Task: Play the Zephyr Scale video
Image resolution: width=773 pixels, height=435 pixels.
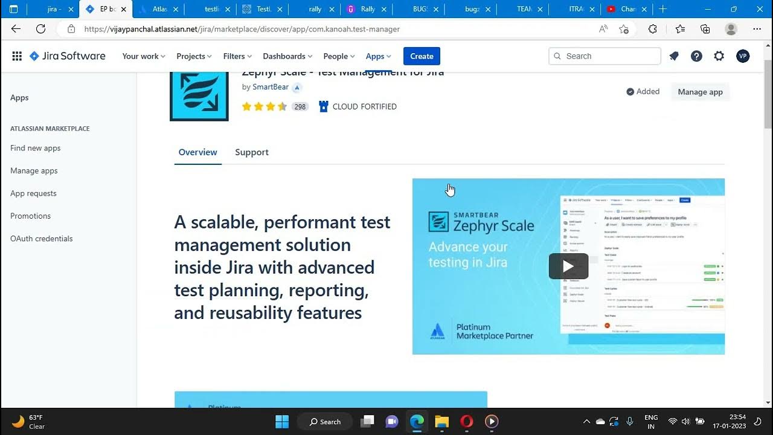Action: click(568, 266)
